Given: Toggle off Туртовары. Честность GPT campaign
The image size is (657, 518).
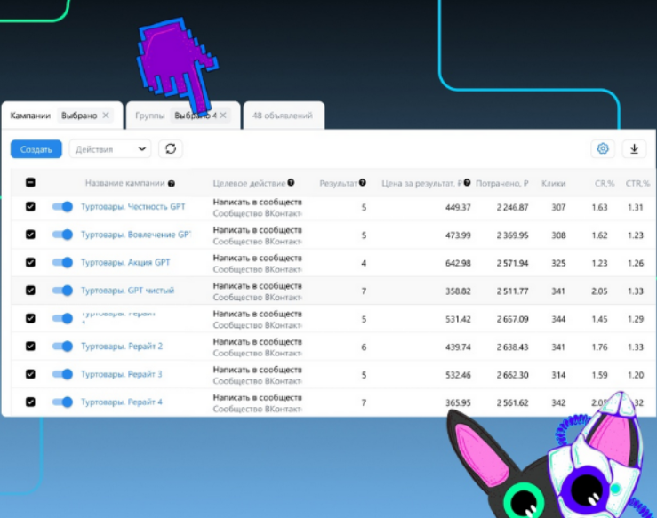Looking at the screenshot, I should pos(62,207).
